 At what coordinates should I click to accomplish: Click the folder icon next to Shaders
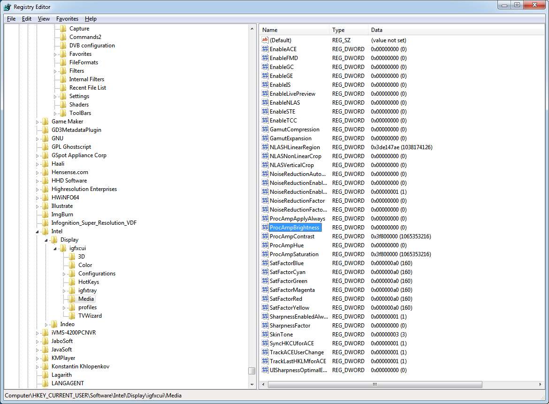tap(63, 104)
